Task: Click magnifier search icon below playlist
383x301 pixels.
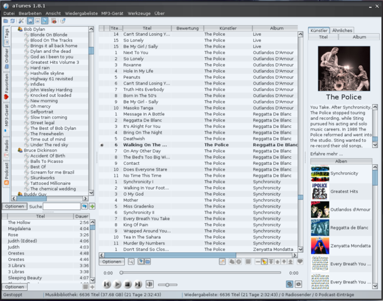Action: pos(131,261)
